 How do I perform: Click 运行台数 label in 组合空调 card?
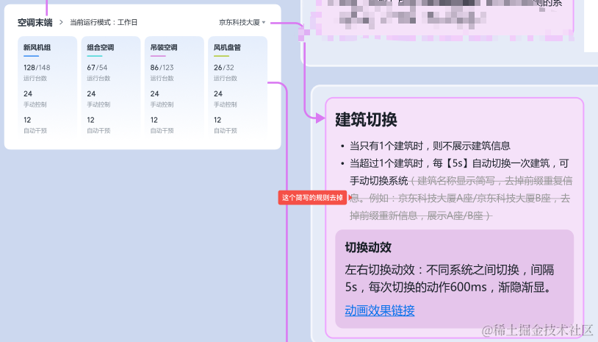click(x=98, y=78)
